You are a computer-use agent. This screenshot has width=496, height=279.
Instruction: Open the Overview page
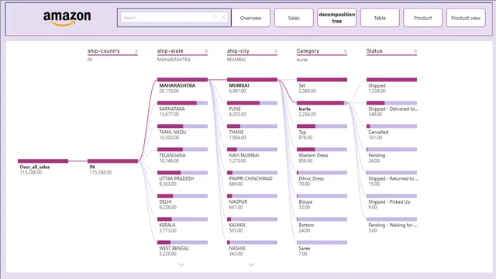(x=251, y=18)
